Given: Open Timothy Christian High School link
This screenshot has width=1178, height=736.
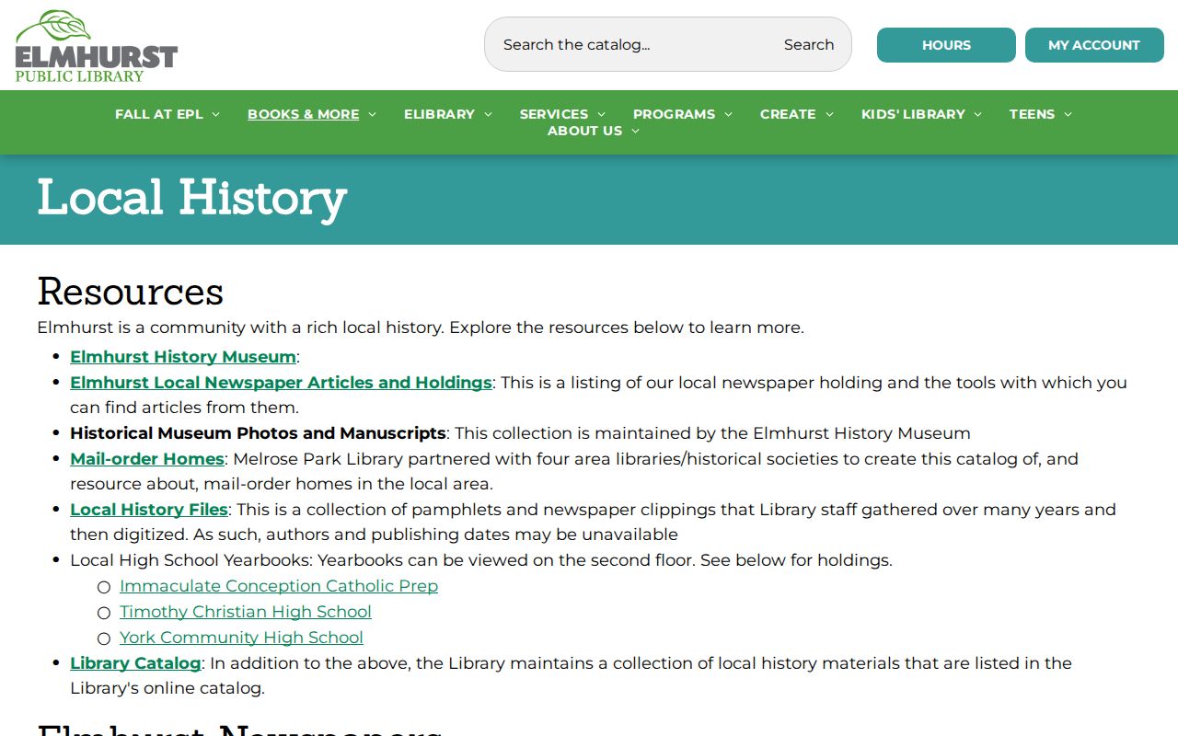Looking at the screenshot, I should coord(246,612).
